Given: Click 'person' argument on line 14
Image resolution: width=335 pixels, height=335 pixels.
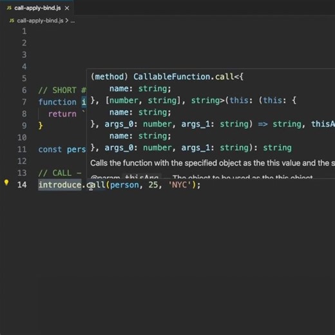Looking at the screenshot, I should [124, 185].
